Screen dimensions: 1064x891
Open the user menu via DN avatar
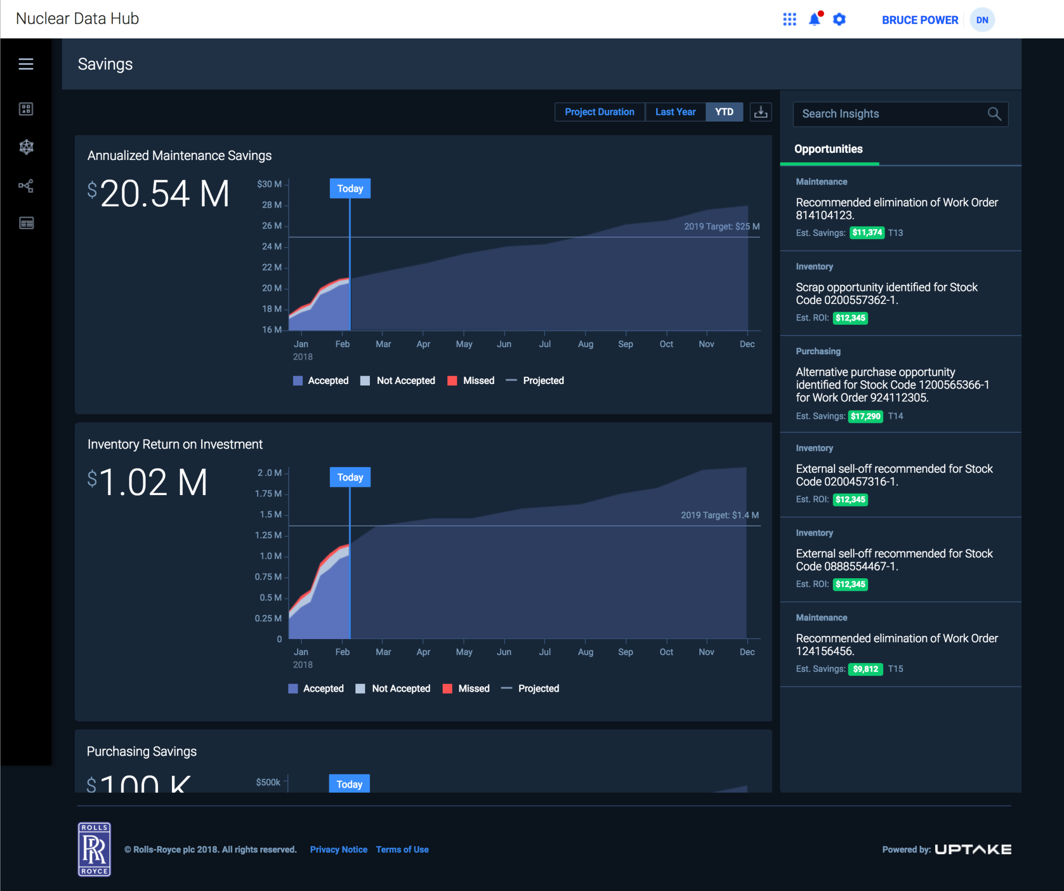point(982,20)
